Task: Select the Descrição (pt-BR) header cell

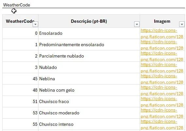Action: click(89, 21)
